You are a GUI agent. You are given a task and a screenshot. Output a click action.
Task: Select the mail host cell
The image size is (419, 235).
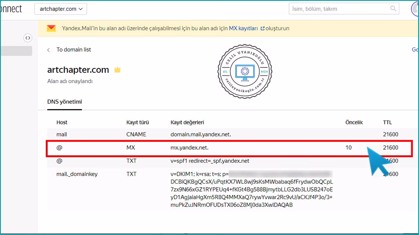pos(62,134)
